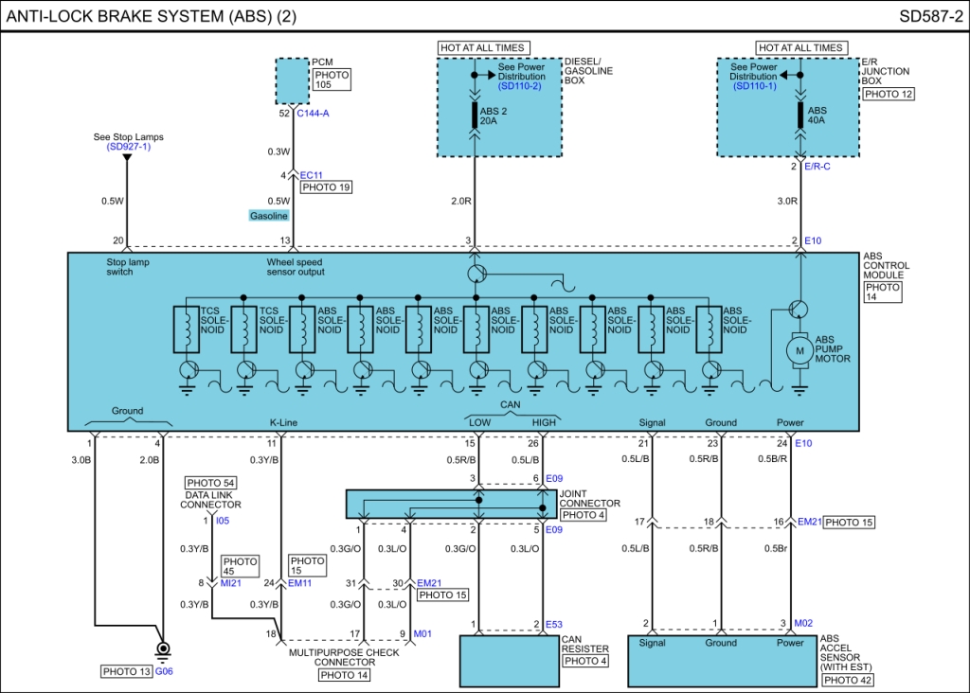Click the G06 ground point symbol
The image size is (970, 693).
point(163,651)
